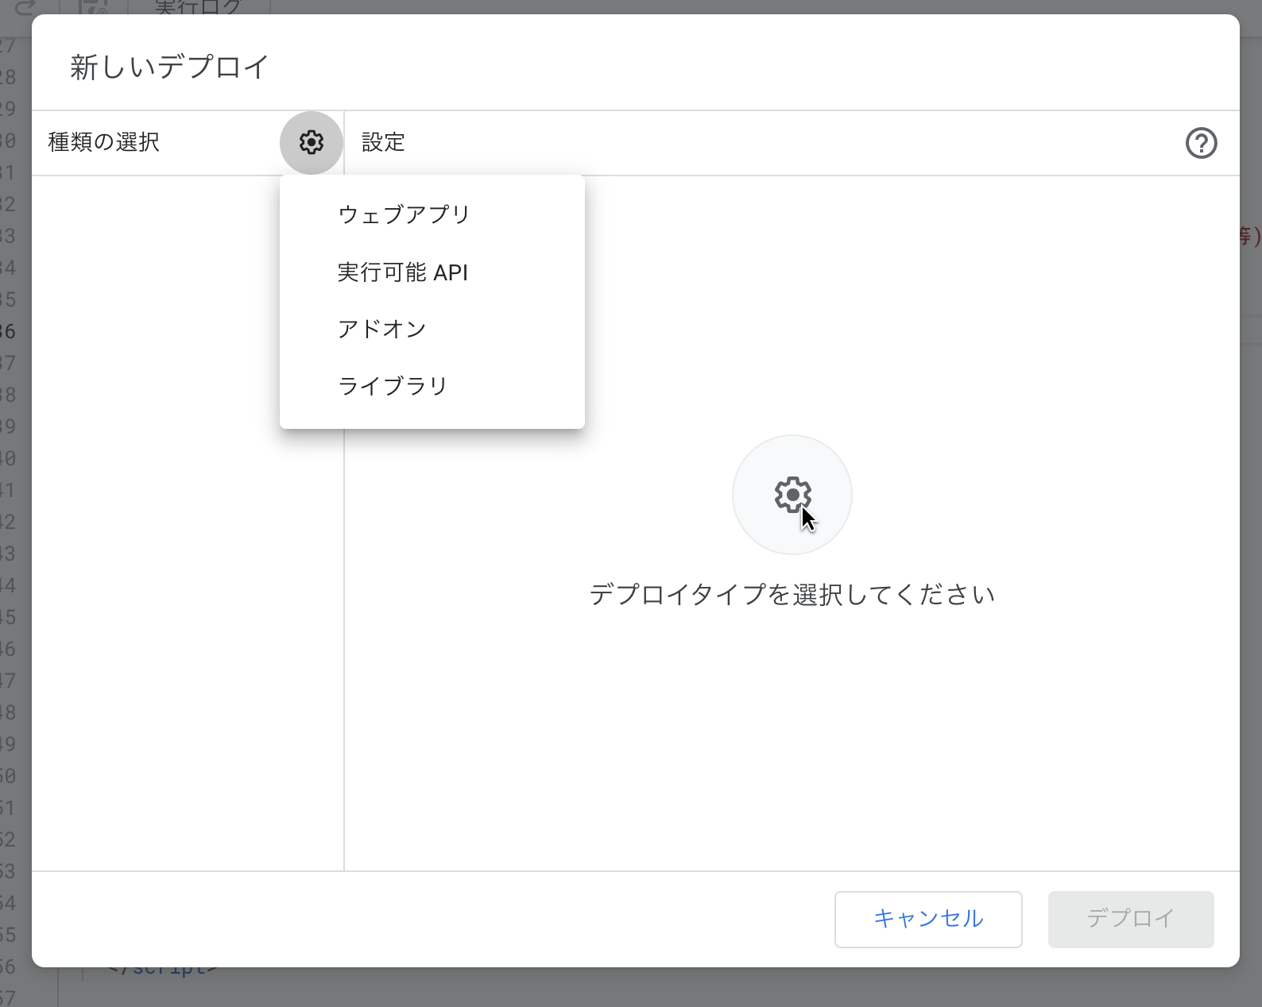Open the help question mark icon
The image size is (1262, 1007).
(1201, 143)
